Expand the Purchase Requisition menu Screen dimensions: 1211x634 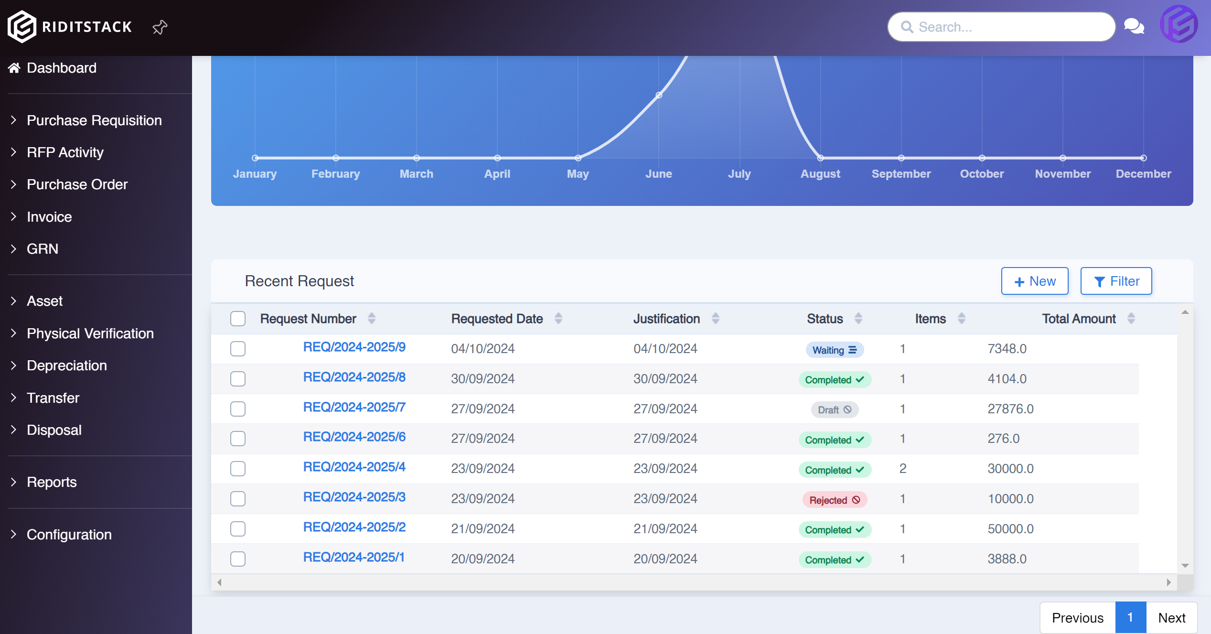[x=94, y=120]
